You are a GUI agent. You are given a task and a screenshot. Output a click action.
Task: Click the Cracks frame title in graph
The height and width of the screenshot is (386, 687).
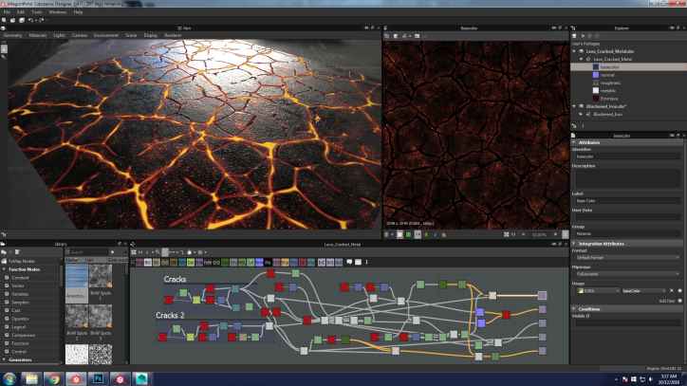pos(176,280)
